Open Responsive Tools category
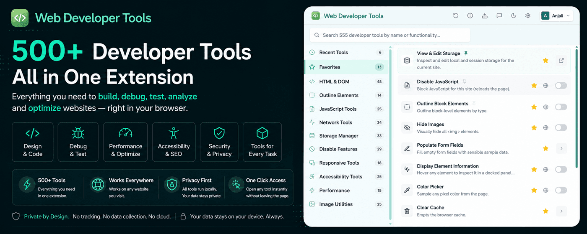The height and width of the screenshot is (234, 587). (346, 163)
